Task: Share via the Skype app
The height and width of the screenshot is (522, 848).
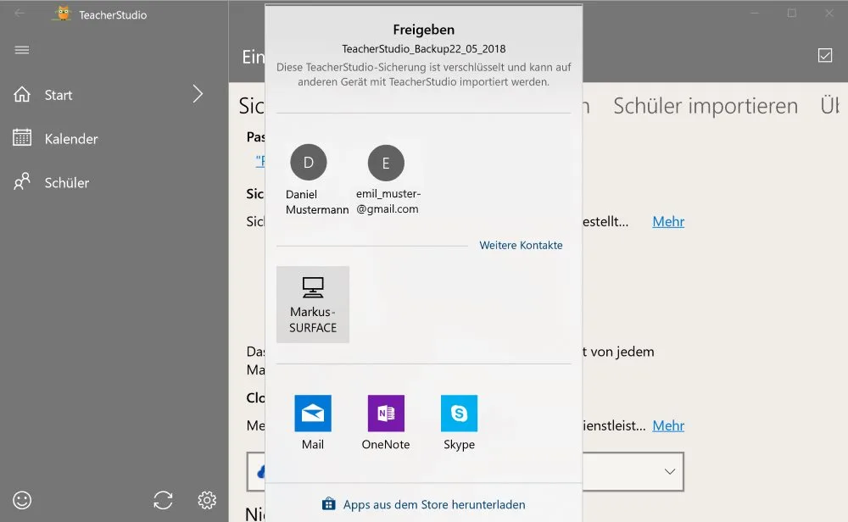Action: [x=459, y=423]
